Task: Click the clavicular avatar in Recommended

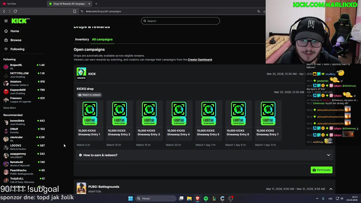Action: (x=6, y=139)
